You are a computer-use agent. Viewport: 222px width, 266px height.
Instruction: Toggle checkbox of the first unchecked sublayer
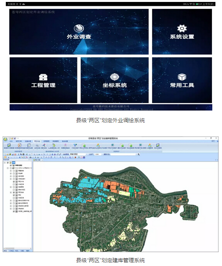[14, 171]
